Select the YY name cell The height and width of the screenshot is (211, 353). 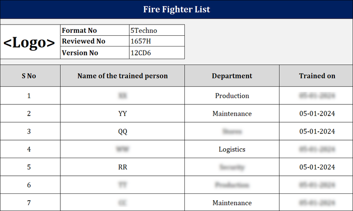click(x=123, y=114)
